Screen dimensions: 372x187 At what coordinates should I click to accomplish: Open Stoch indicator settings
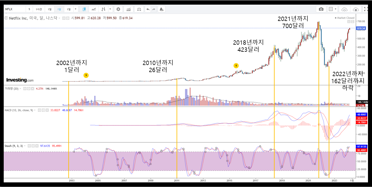pos(33,146)
